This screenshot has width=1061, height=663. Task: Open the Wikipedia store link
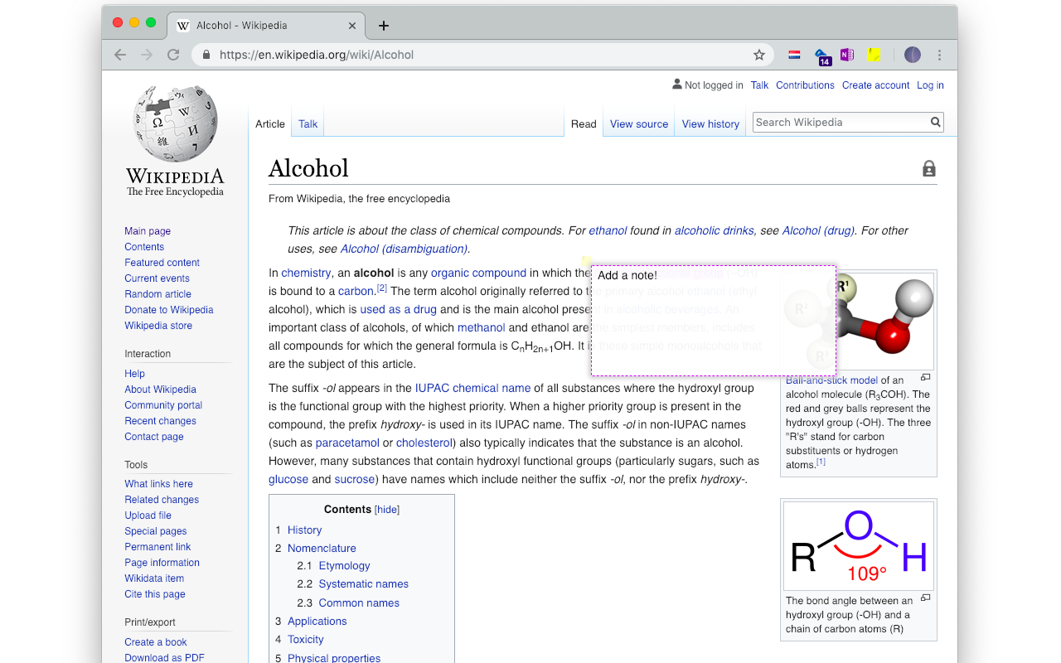[x=158, y=326]
